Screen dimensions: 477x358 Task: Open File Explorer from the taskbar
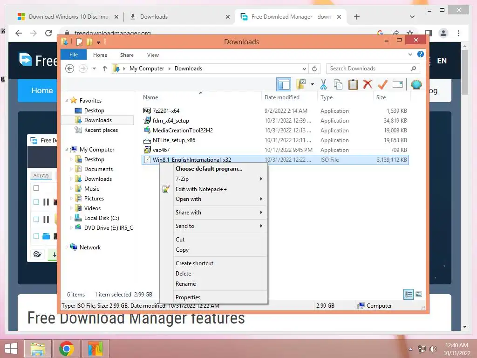pyautogui.click(x=38, y=349)
